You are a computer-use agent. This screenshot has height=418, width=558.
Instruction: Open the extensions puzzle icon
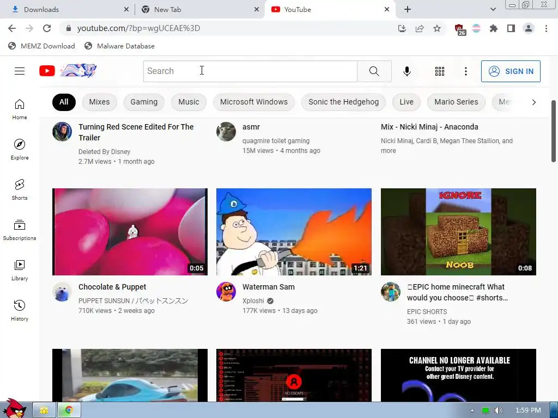click(x=493, y=28)
